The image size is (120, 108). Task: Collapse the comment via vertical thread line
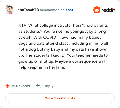pyautogui.click(x=10, y=47)
